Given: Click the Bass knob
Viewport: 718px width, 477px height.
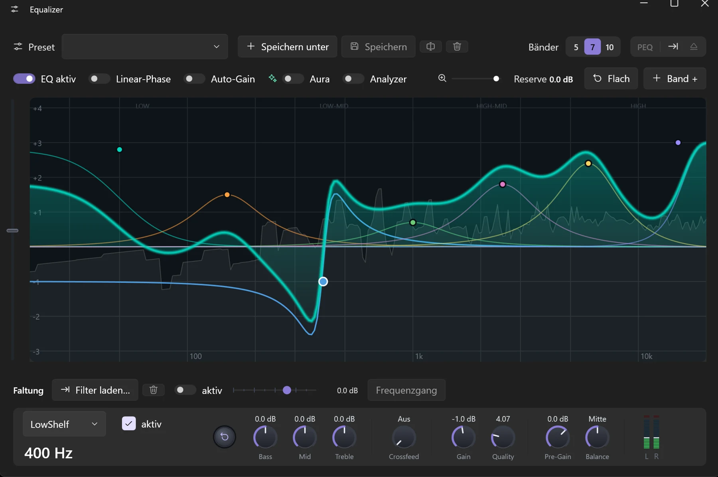Looking at the screenshot, I should tap(265, 437).
